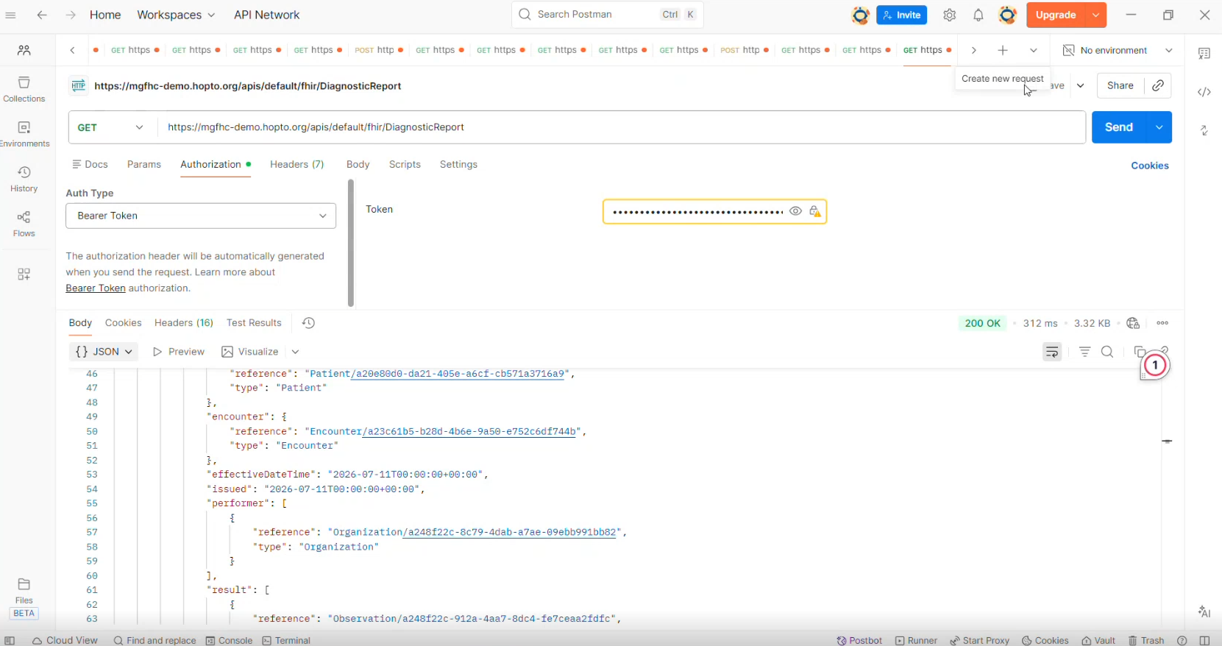
Task: Open the response Headers (16) tab
Action: [184, 323]
